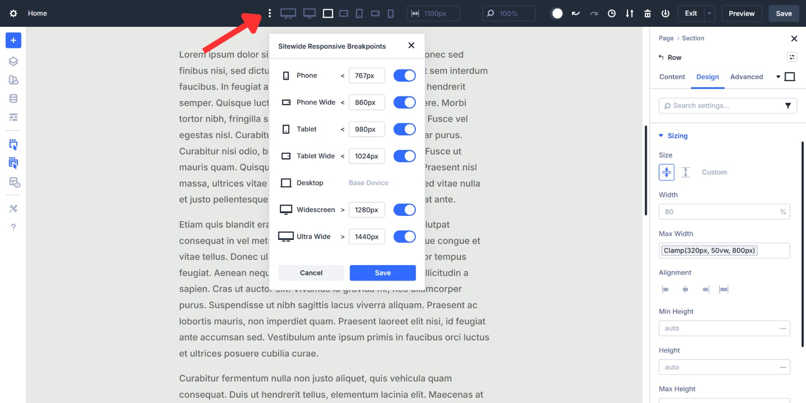Open the revision History clock icon
This screenshot has height=403, width=806.
point(612,13)
